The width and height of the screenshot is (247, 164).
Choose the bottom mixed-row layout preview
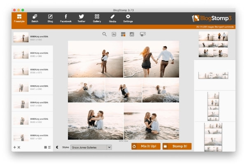click(x=213, y=137)
